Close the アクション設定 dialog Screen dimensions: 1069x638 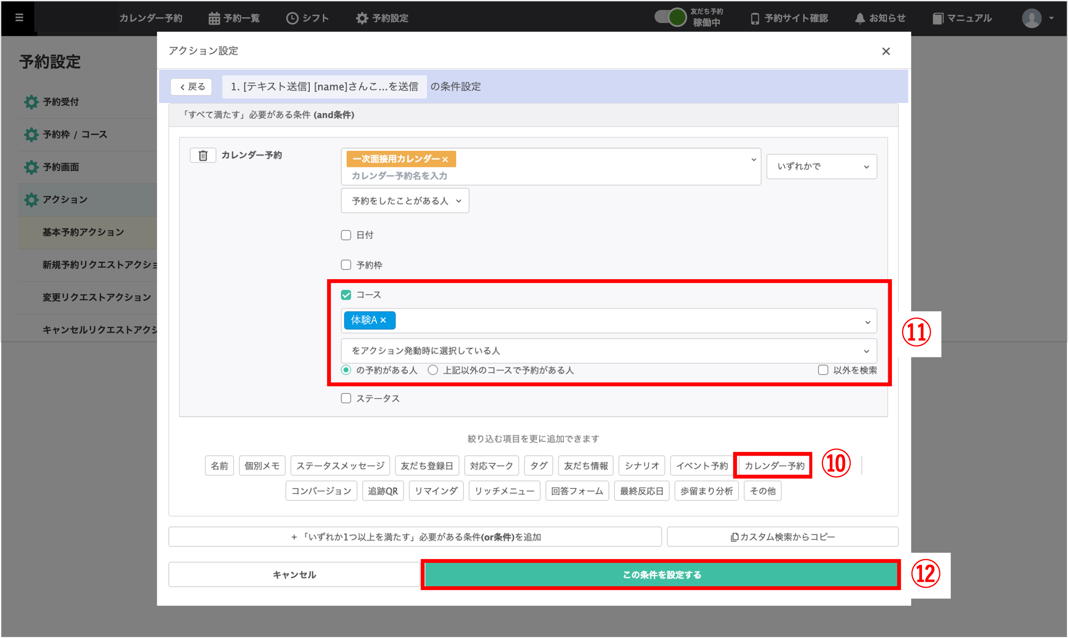pyautogui.click(x=885, y=51)
